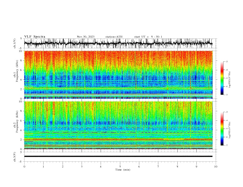The image size is (243, 187).
Task: Click the -3 tick on upper colorbar
Action: point(226,61)
